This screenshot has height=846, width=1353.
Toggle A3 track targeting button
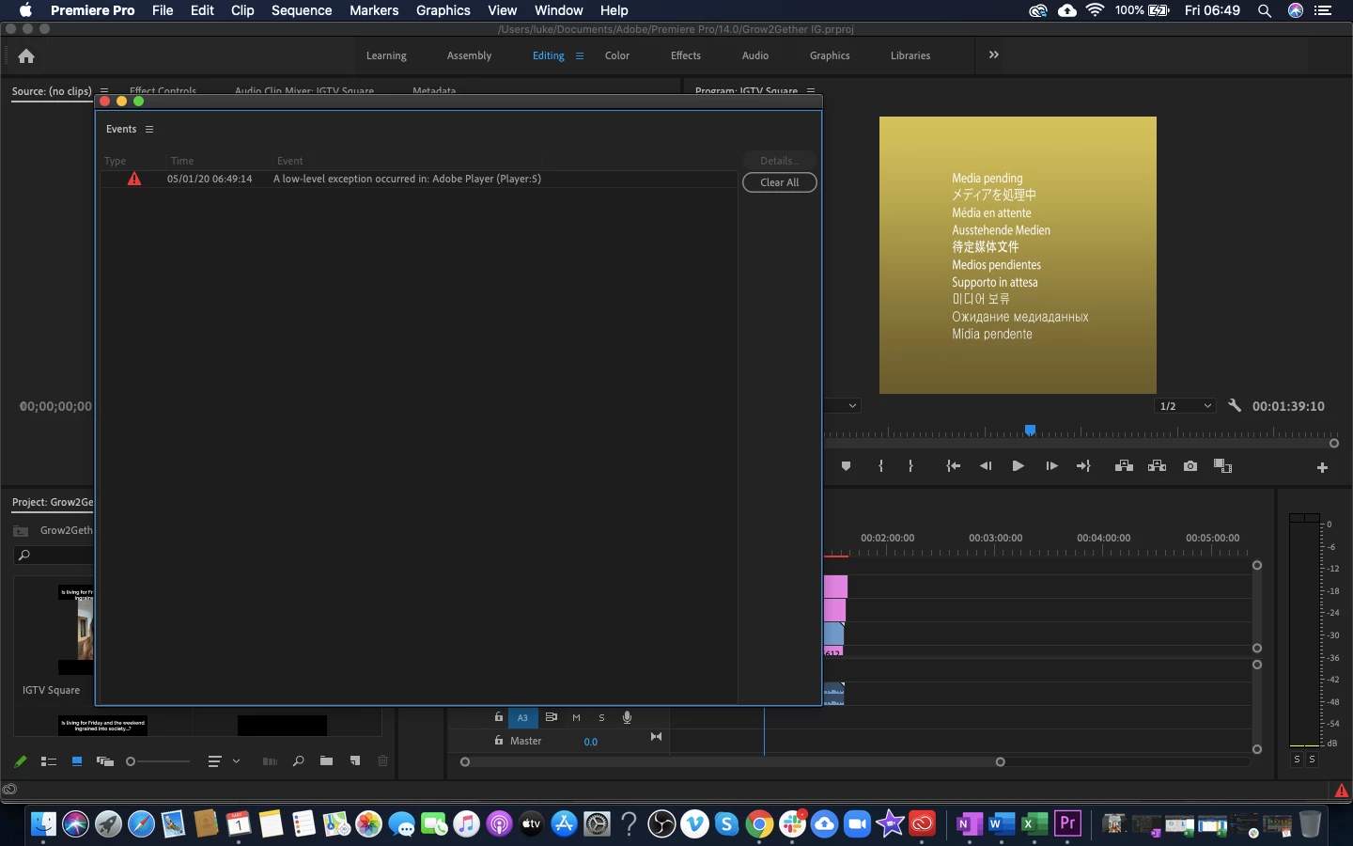(x=523, y=717)
